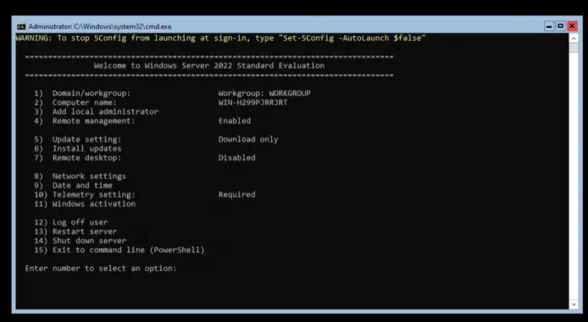Click the scrollbar up arrow

pyautogui.click(x=574, y=38)
